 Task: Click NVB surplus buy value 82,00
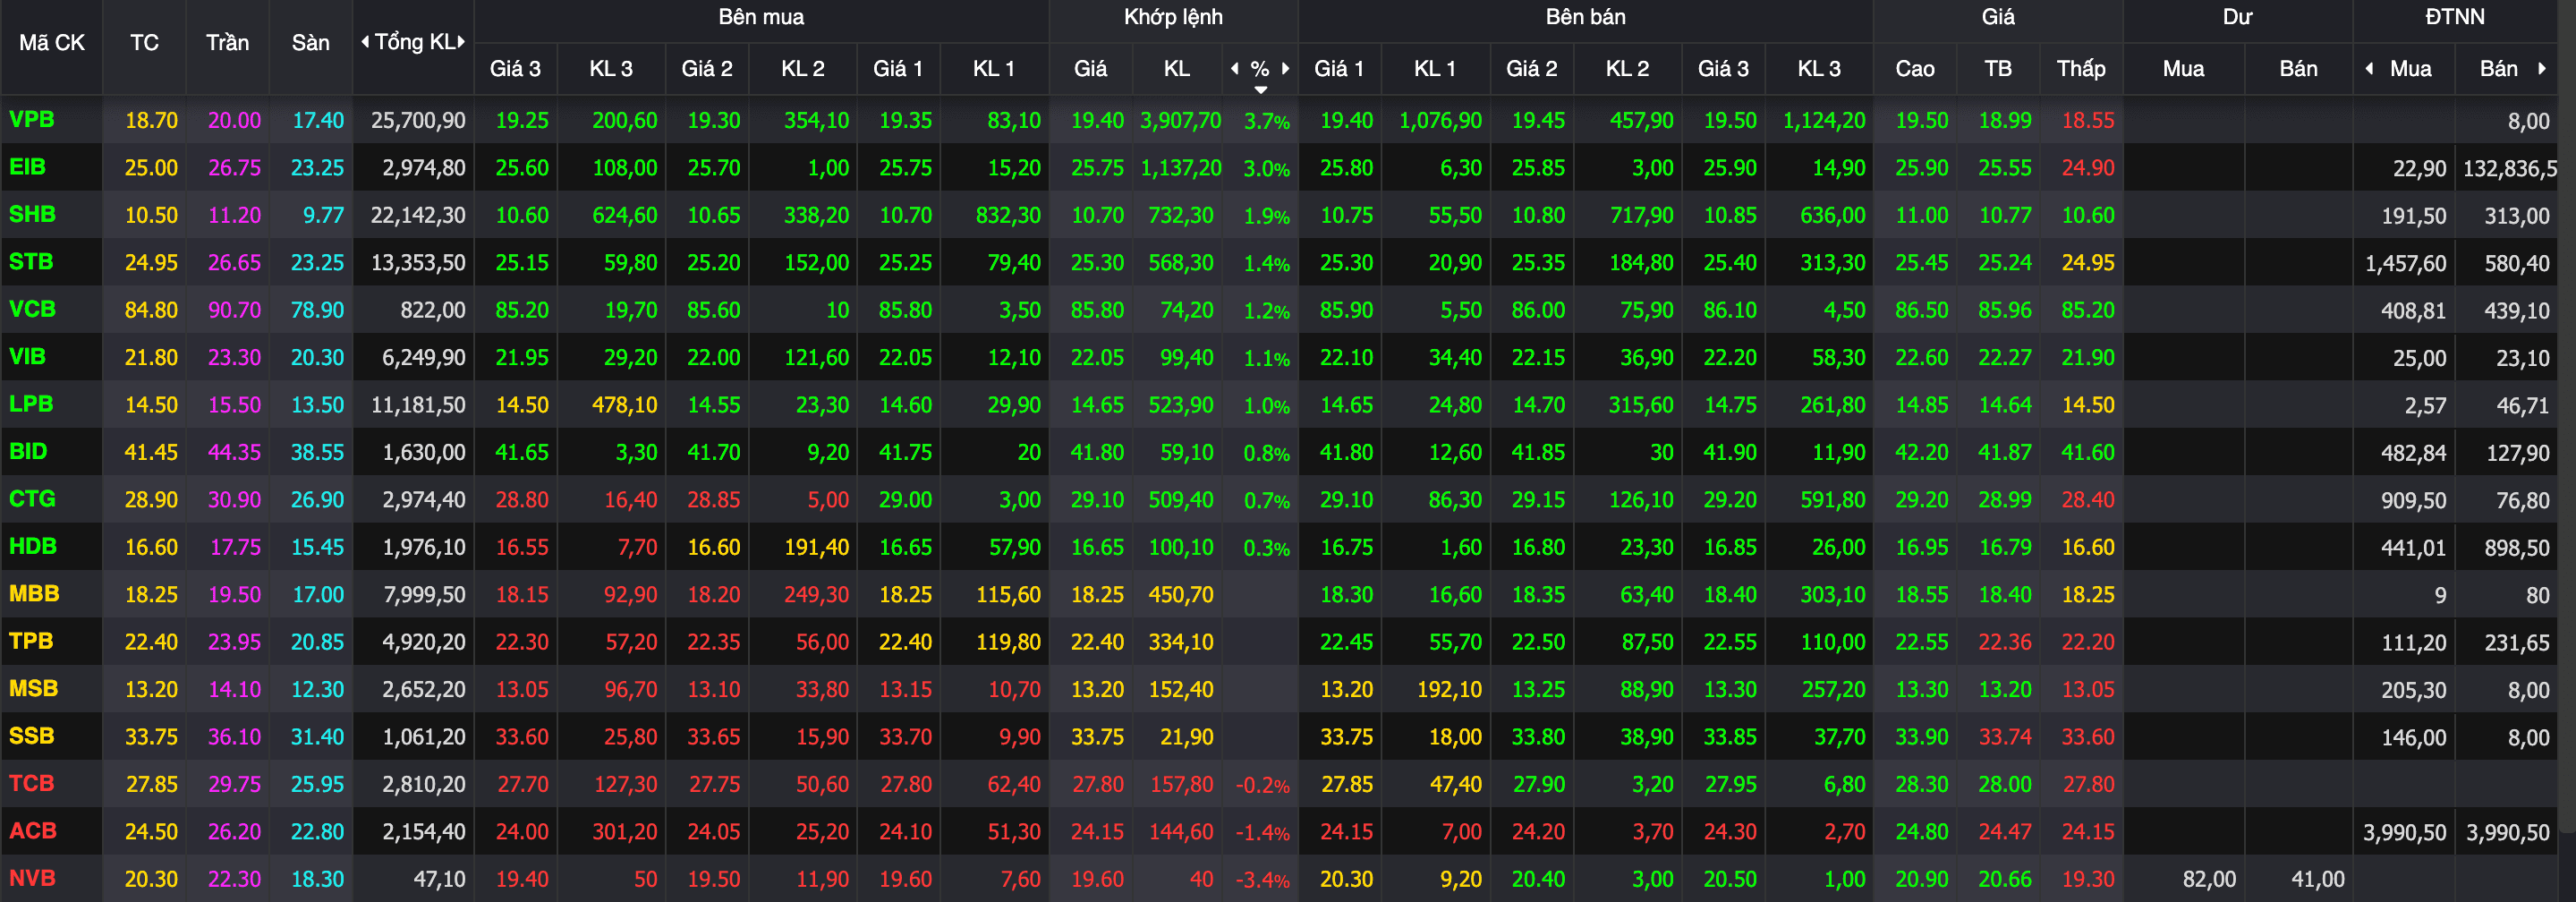(x=2208, y=880)
